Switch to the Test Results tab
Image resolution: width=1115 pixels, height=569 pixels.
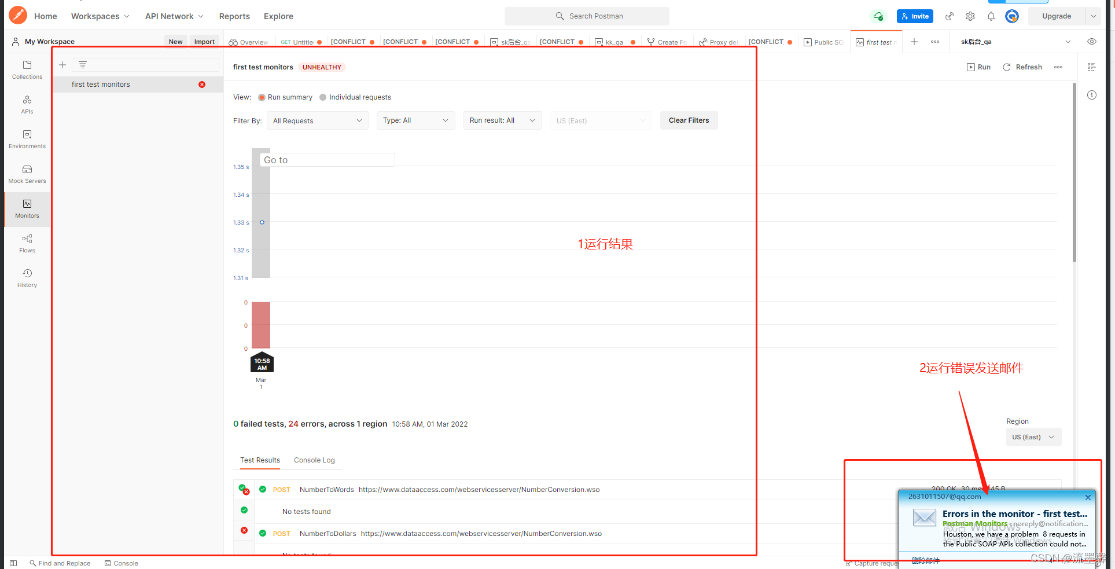(260, 460)
